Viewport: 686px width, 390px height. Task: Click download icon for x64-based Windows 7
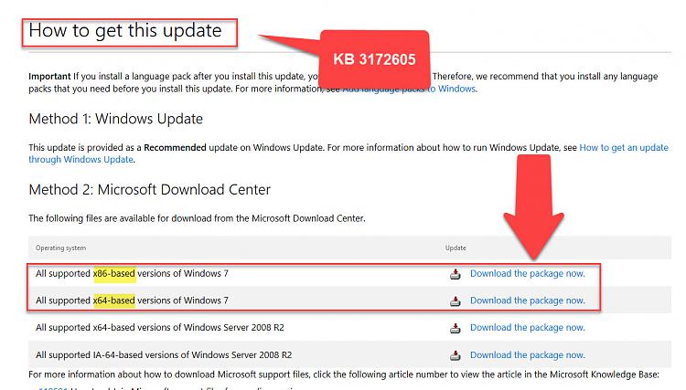tap(455, 300)
